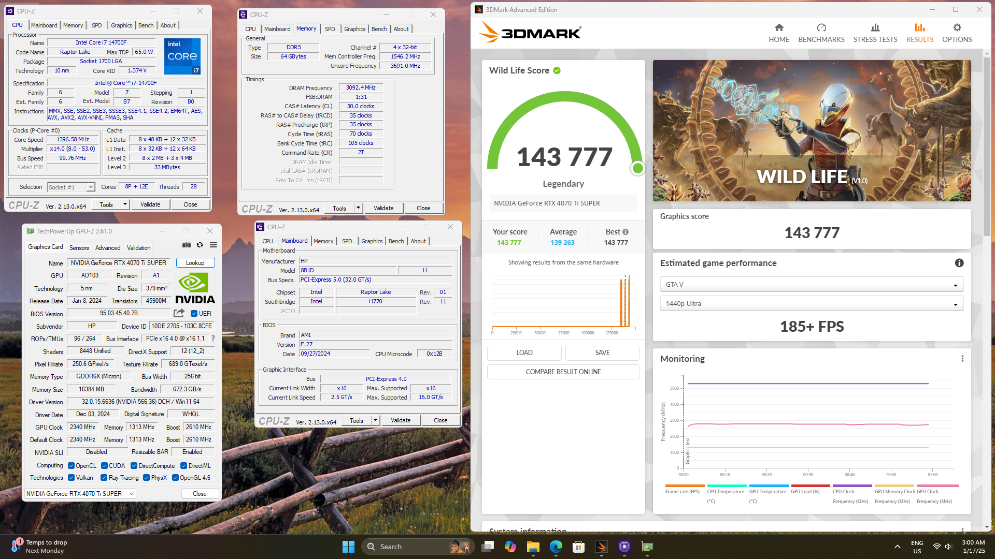Open Task View in taskbar
The width and height of the screenshot is (995, 559).
[488, 547]
